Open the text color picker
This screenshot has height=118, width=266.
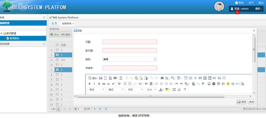[x=161, y=90]
